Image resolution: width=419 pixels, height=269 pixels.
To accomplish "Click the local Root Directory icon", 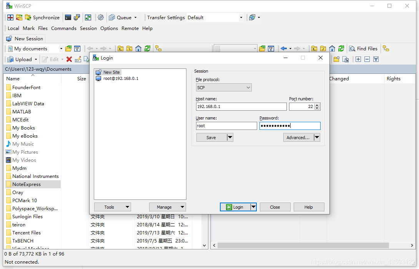I will tap(129, 49).
